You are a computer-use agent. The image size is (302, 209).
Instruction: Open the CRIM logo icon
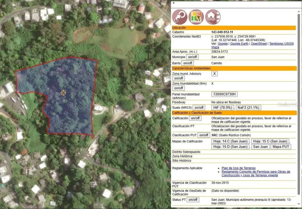click(x=196, y=17)
